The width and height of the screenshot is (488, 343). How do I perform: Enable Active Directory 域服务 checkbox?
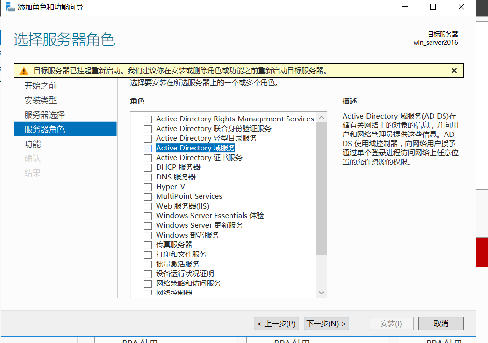point(147,149)
